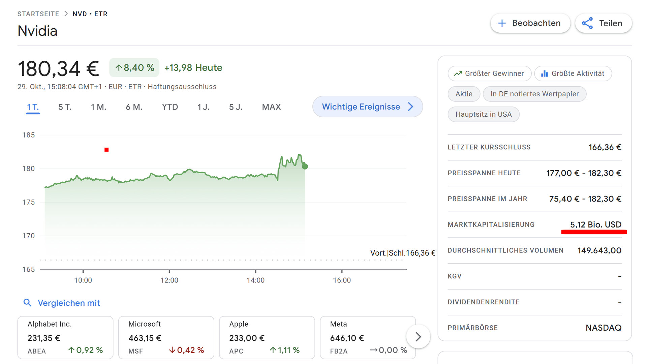Open the Haftungsausschluss link
This screenshot has height=364, width=647.
click(182, 87)
